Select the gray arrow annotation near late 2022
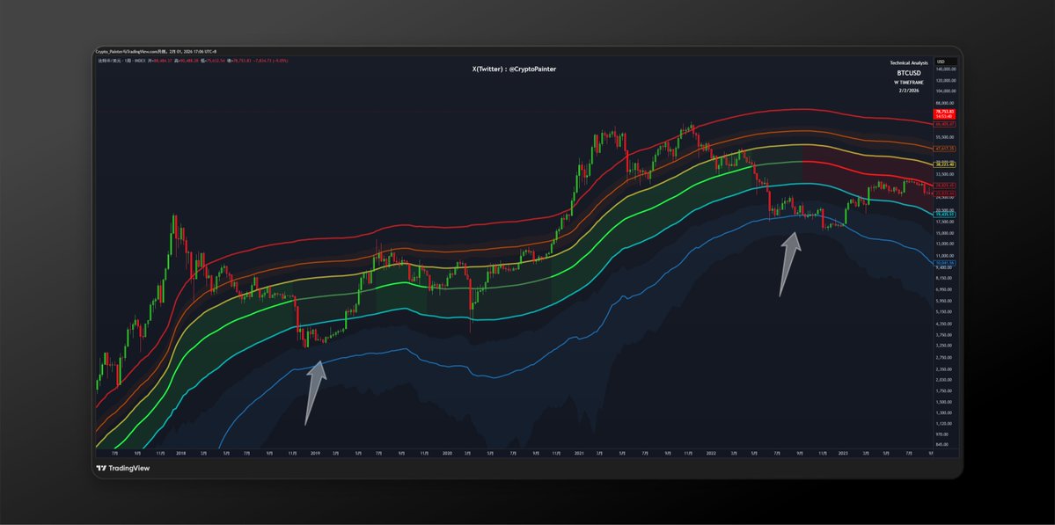 789,266
